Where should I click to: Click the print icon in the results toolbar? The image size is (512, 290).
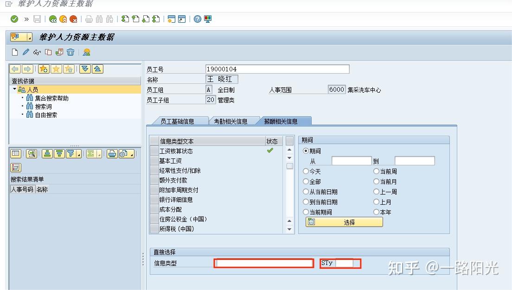click(112, 153)
